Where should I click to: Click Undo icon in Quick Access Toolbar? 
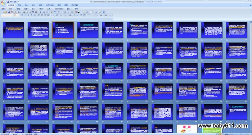tap(11, 1)
